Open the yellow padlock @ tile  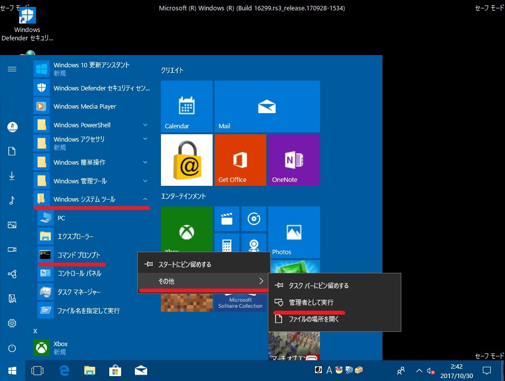(x=187, y=160)
